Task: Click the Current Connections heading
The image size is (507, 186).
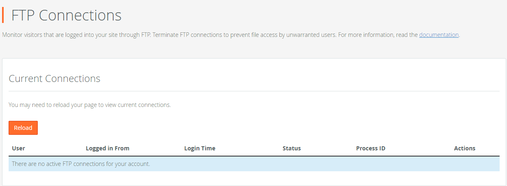Action: click(55, 79)
